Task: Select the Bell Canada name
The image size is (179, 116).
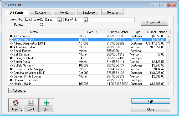Action: [21, 54]
